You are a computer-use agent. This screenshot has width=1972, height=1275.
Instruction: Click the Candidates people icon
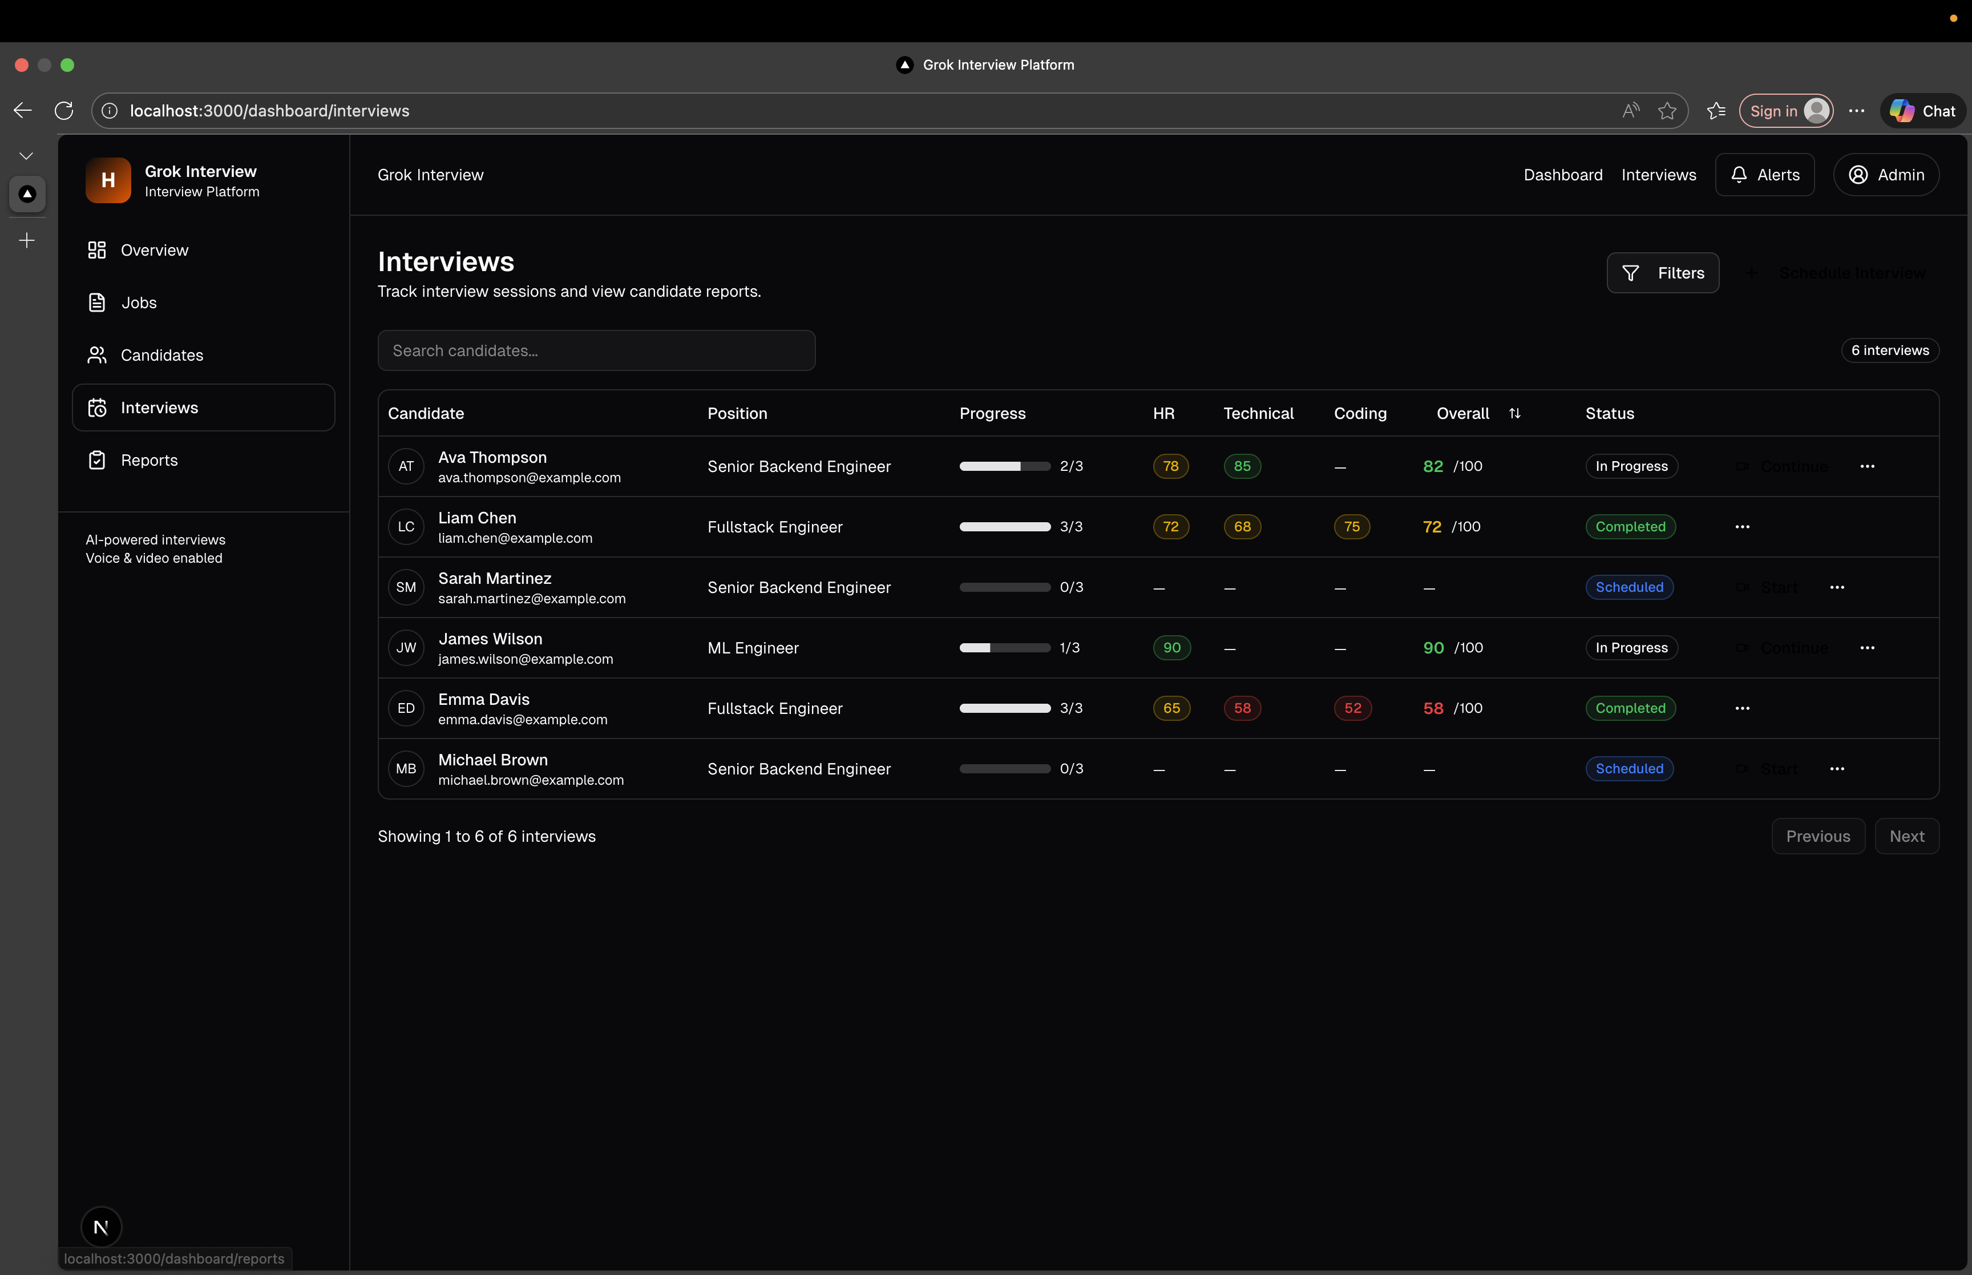click(x=97, y=355)
